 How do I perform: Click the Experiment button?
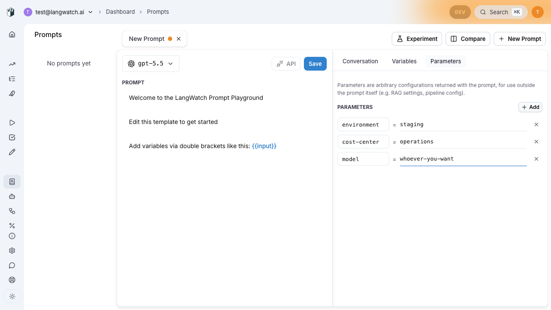click(x=417, y=39)
